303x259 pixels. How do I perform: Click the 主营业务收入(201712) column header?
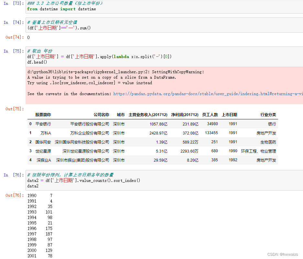pos(148,115)
